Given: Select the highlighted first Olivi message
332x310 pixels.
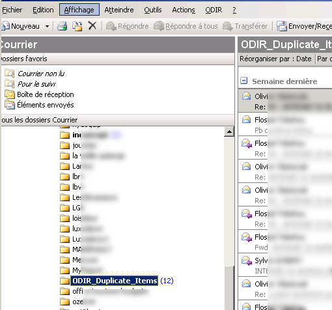Looking at the screenshot, I should tap(285, 102).
